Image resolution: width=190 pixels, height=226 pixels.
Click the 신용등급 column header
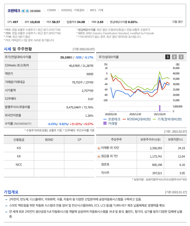tap(19, 140)
